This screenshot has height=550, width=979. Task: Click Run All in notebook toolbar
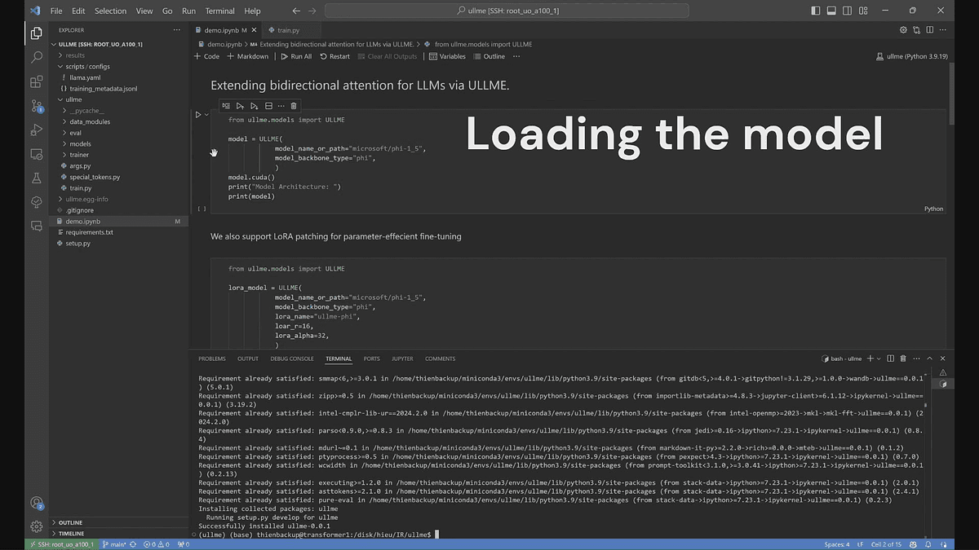click(296, 56)
